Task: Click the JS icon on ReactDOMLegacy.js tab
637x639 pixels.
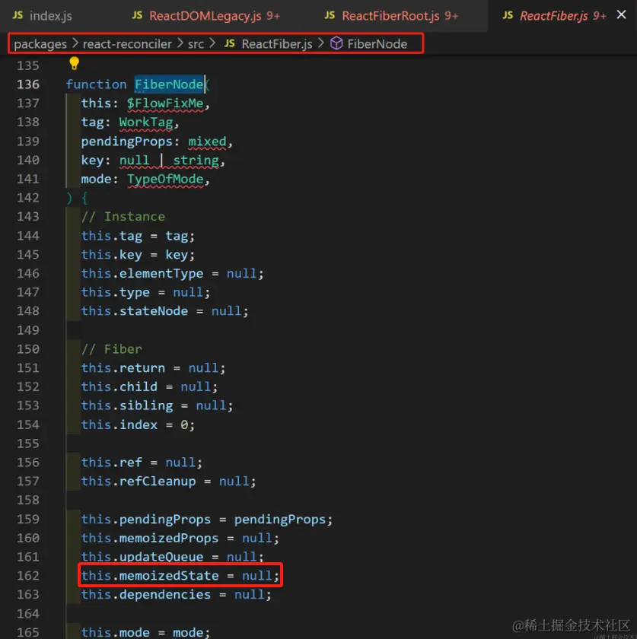Action: [x=137, y=15]
